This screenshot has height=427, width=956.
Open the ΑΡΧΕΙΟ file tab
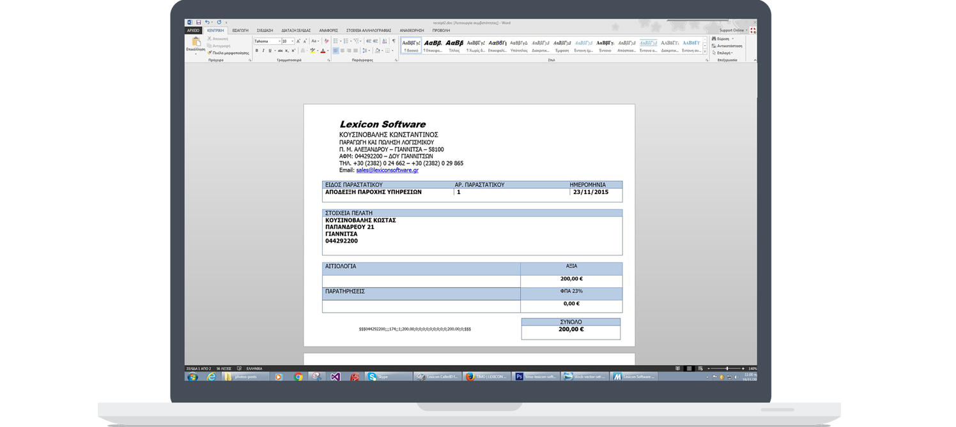[193, 30]
